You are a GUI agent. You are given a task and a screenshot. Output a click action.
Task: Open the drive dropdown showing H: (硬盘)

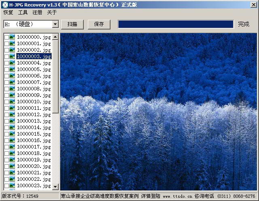click(31, 24)
